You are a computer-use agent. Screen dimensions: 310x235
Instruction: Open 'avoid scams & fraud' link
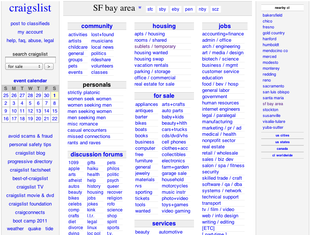(30, 136)
